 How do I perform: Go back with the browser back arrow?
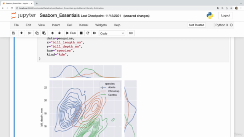click(x=3, y=8)
